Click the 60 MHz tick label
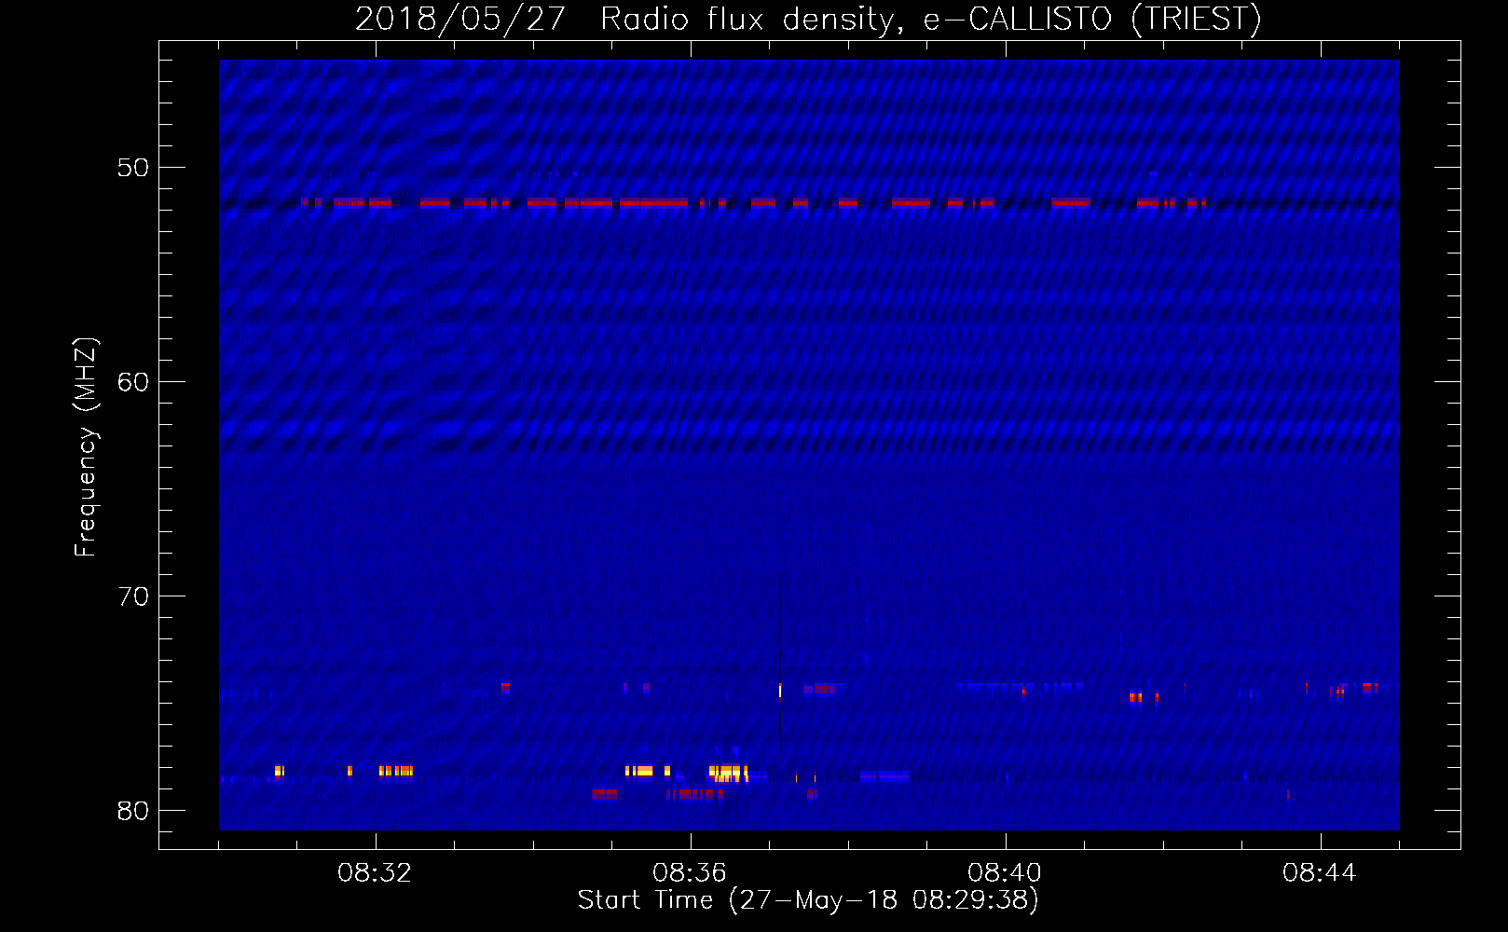 pos(133,382)
